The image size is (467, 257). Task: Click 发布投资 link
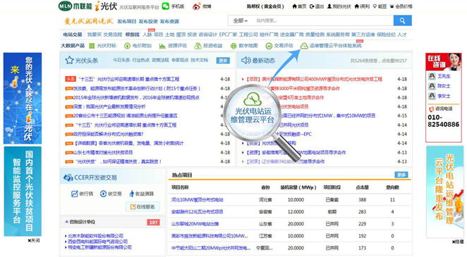pos(148,21)
